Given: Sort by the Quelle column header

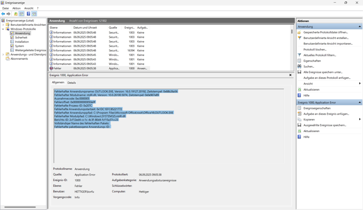Looking at the screenshot, I should click(x=115, y=28).
